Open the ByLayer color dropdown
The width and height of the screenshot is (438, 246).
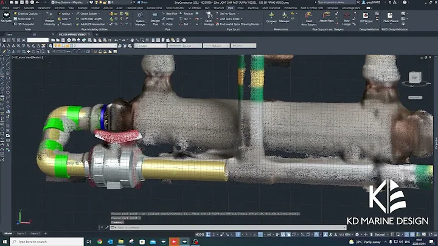tap(150, 46)
